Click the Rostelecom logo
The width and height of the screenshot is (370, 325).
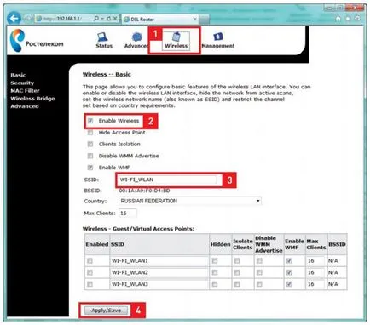[x=37, y=41]
